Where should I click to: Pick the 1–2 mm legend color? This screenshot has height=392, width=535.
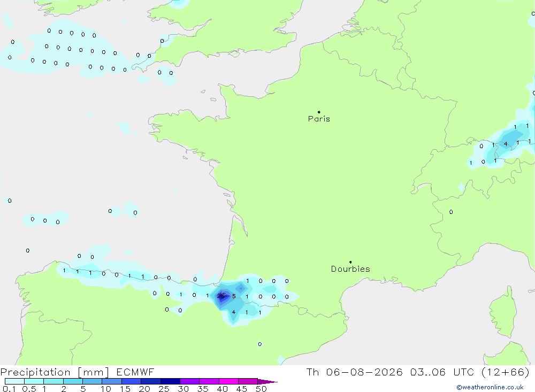[53, 381]
